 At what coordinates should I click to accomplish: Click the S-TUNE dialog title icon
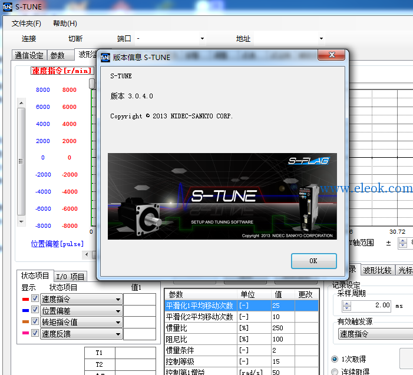(105, 57)
